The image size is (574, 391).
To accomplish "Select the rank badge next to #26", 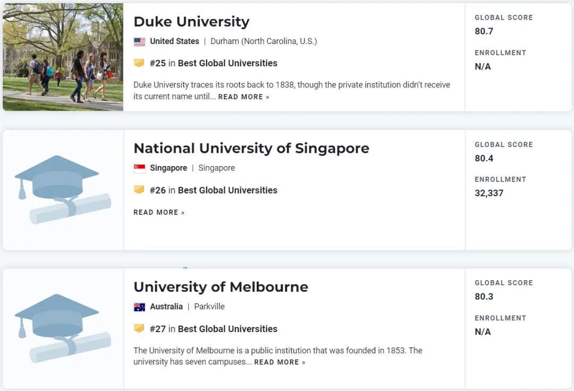I will pos(139,190).
